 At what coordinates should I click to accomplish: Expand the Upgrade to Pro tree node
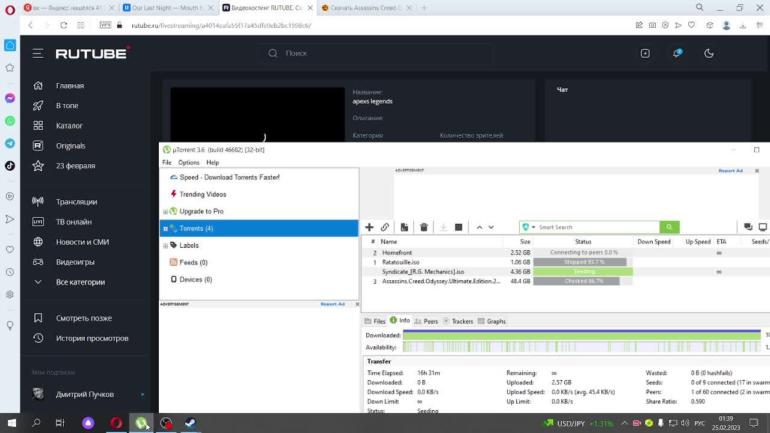(165, 212)
